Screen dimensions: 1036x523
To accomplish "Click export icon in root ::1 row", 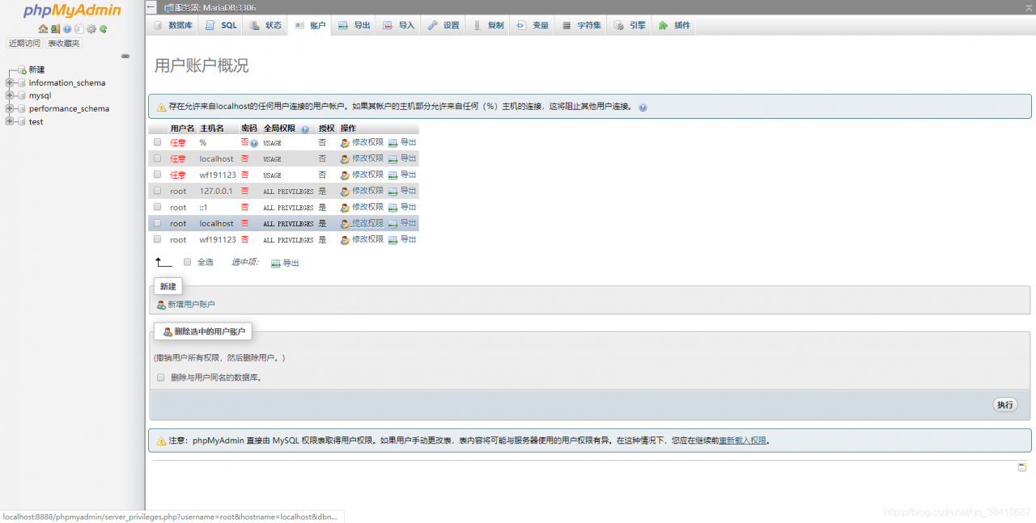I will tap(393, 208).
